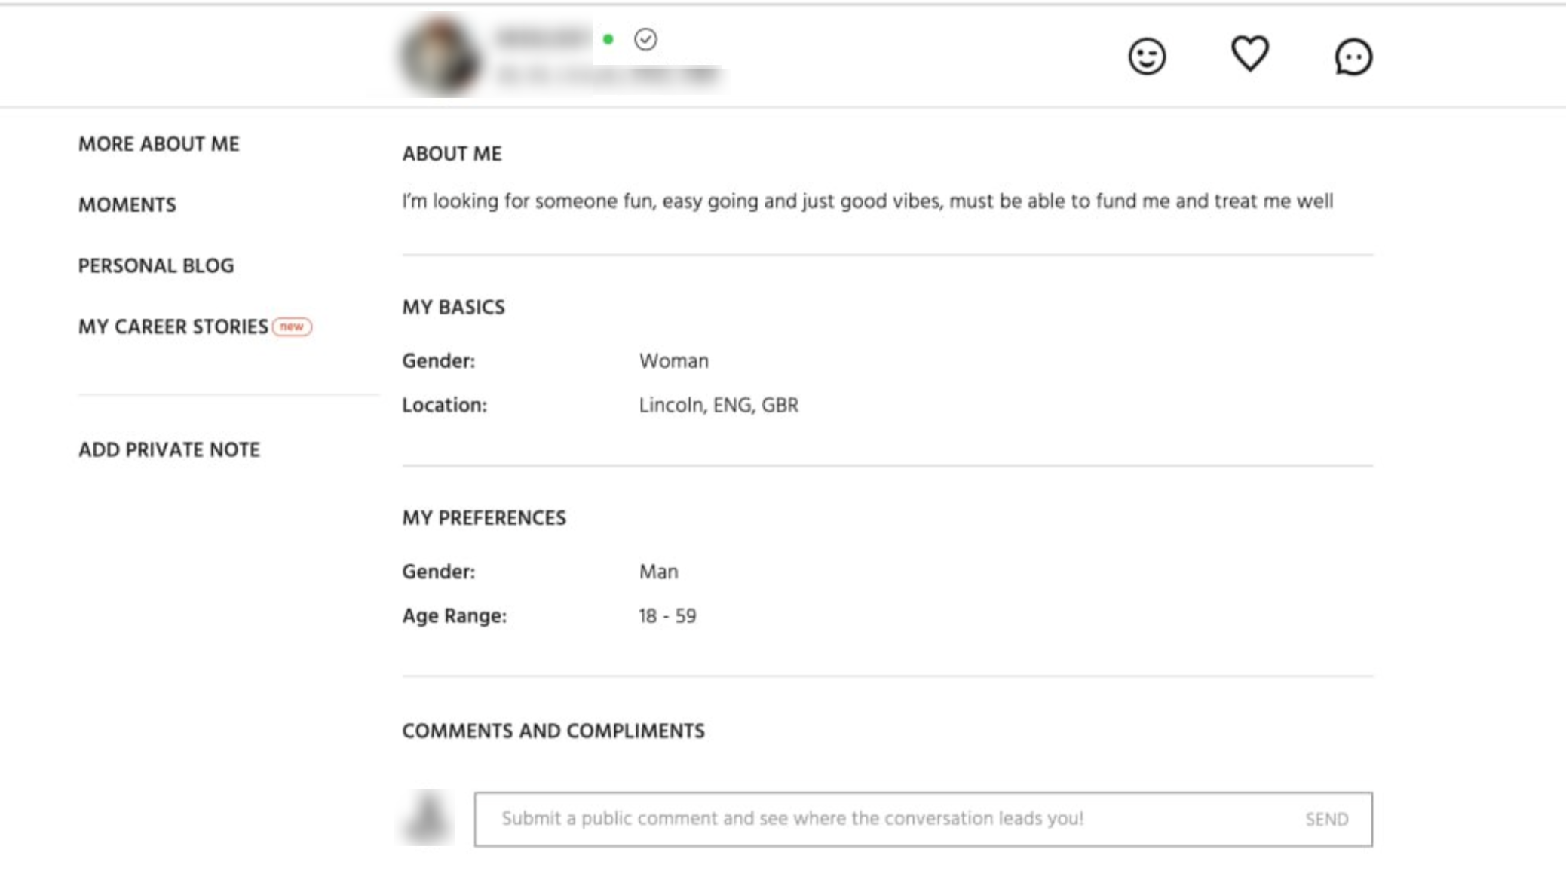Viewport: 1566px width, 883px height.
Task: Open the Moments section
Action: tap(127, 204)
